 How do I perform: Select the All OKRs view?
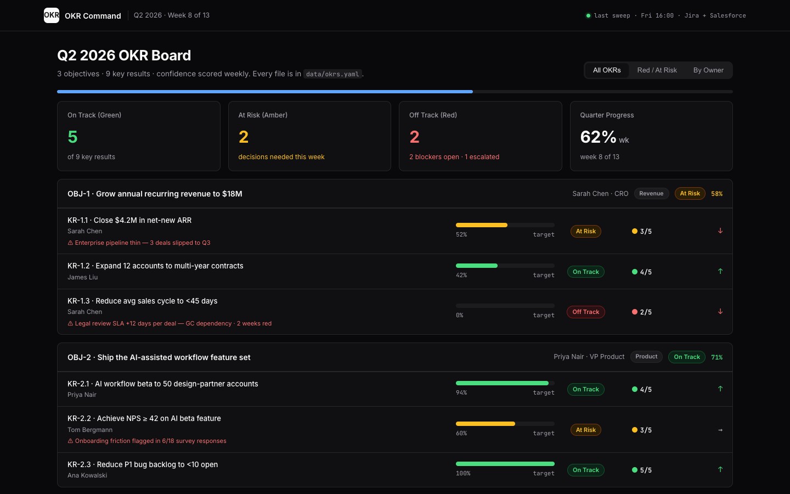click(x=607, y=70)
